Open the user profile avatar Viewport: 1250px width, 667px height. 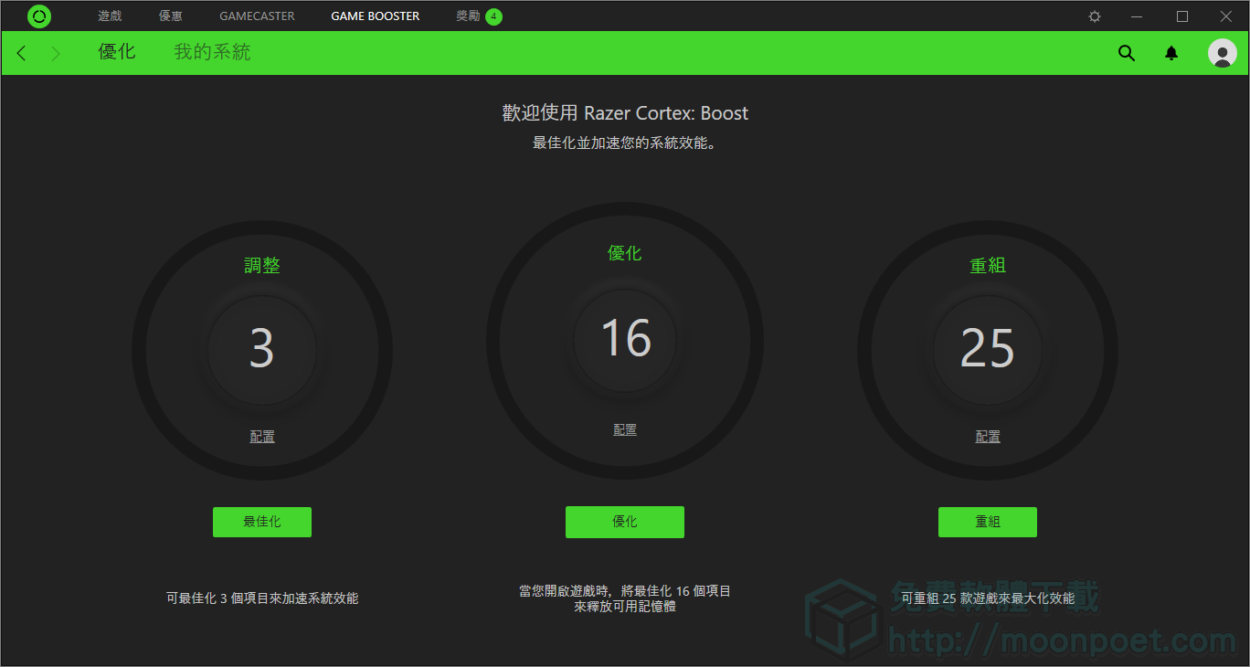click(1222, 53)
